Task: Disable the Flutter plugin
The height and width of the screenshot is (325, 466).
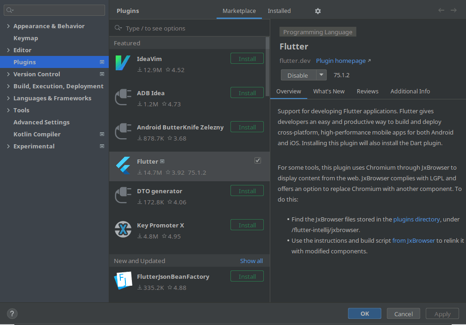Action: (x=298, y=75)
